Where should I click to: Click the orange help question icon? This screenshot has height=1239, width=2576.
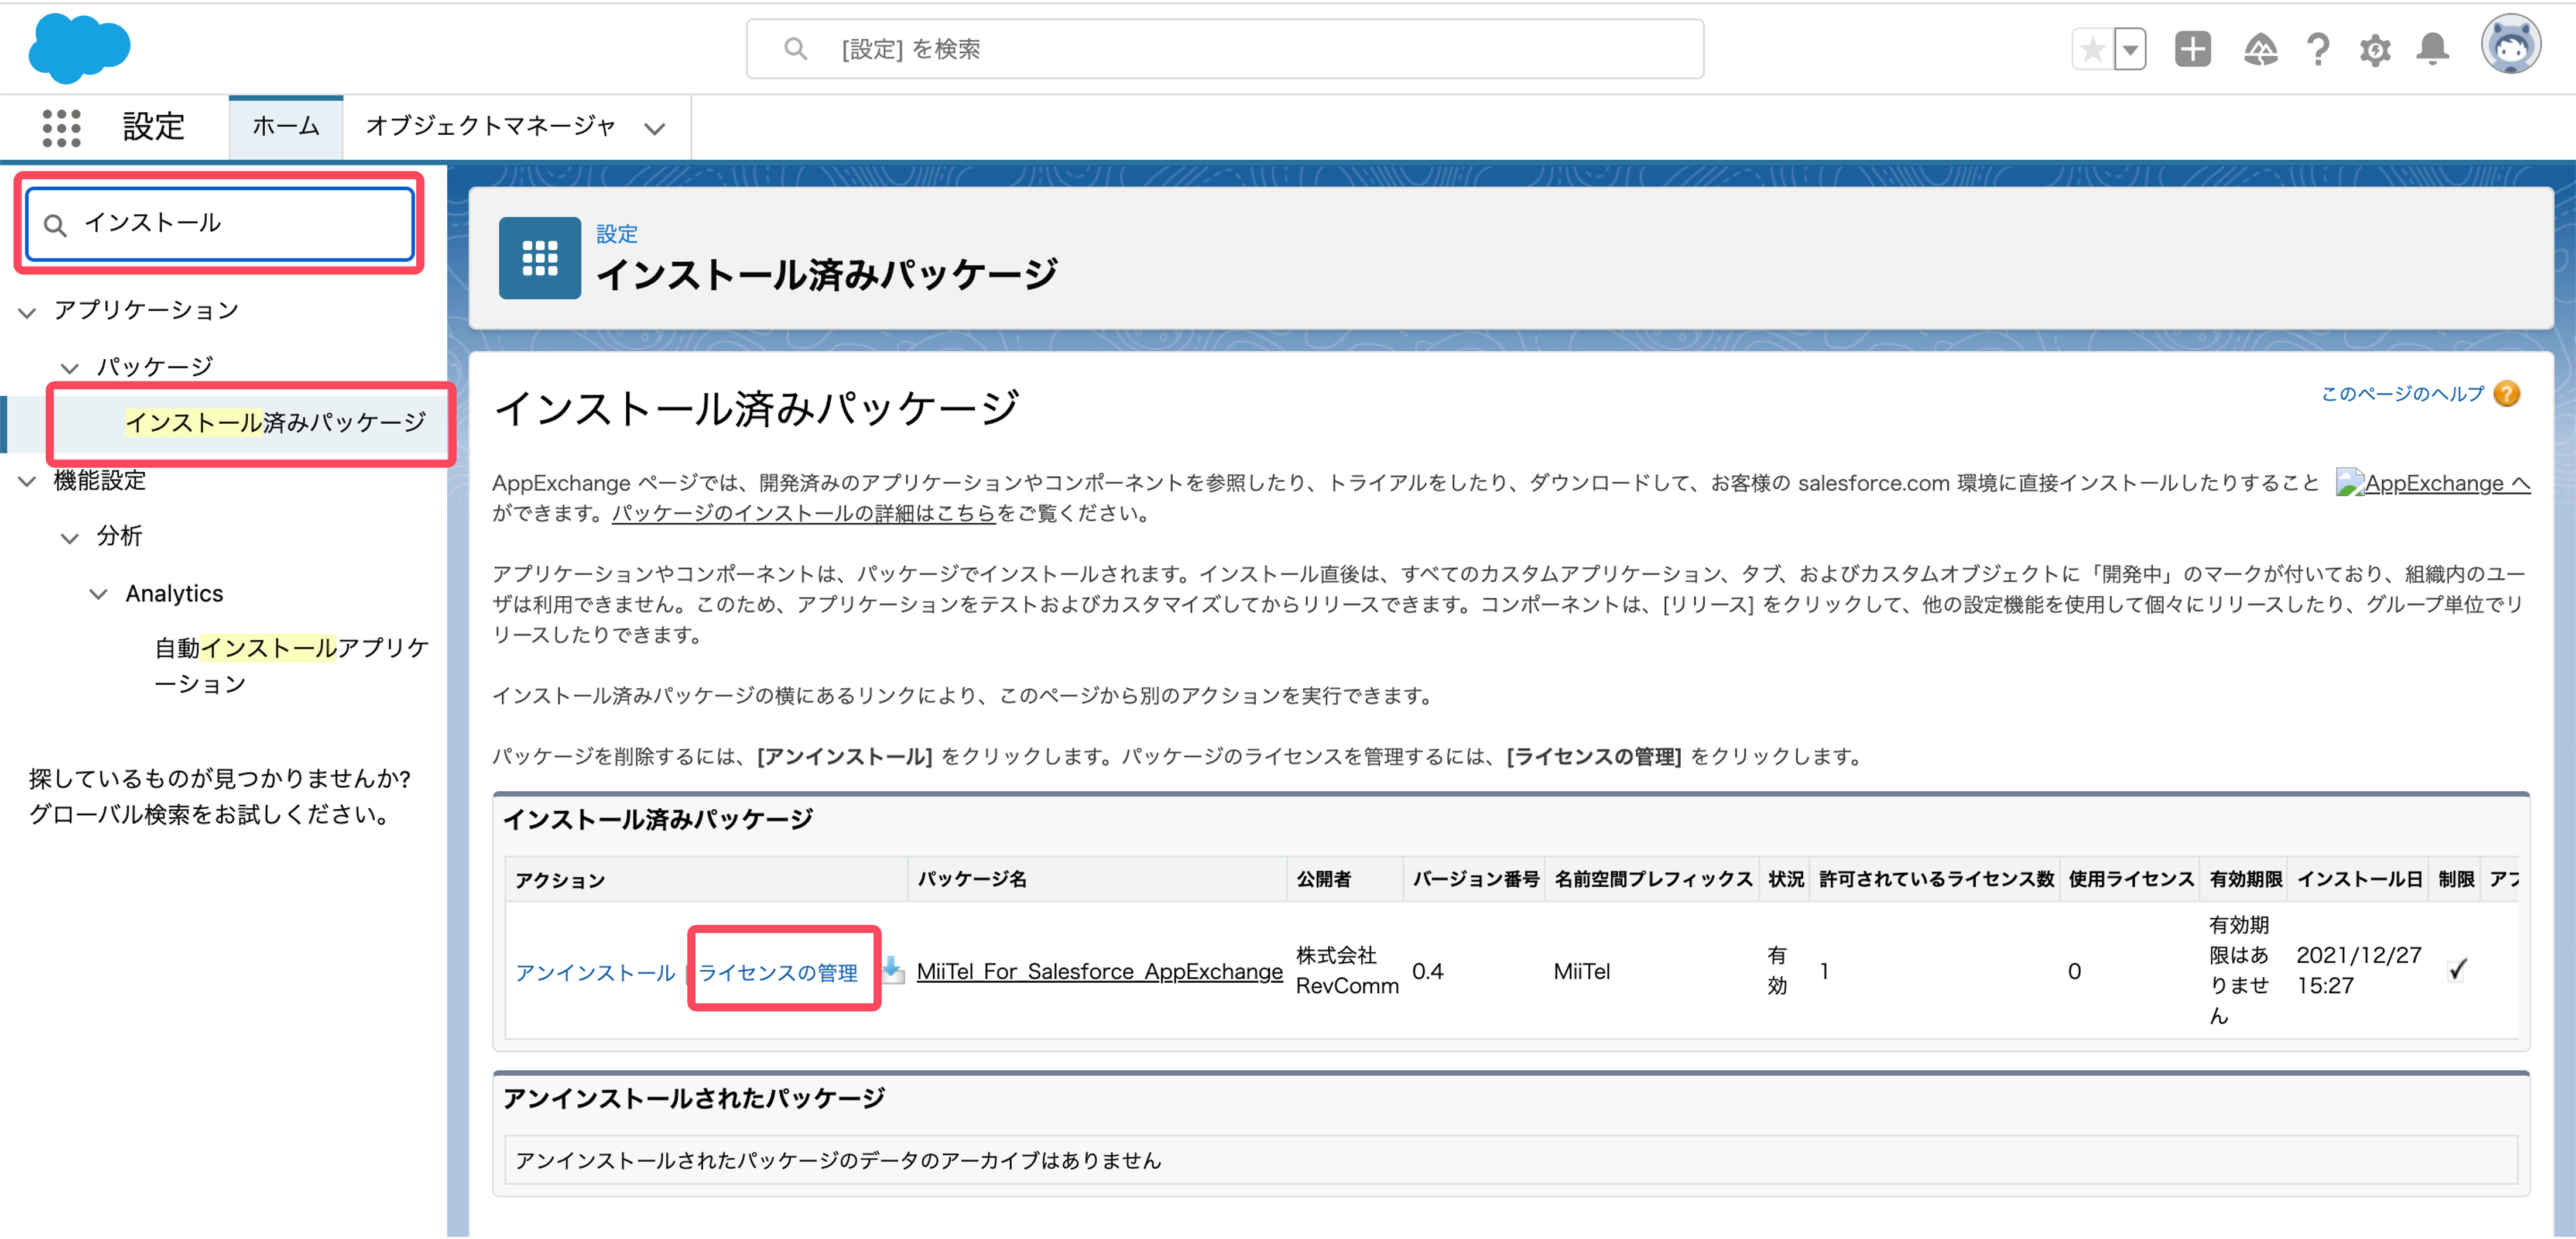click(2506, 394)
